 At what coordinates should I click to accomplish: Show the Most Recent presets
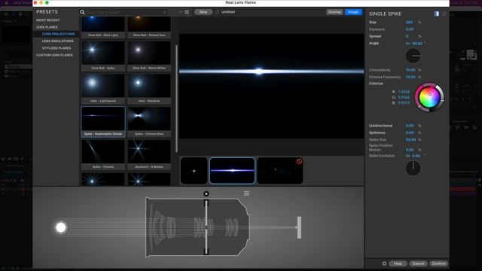tap(48, 20)
